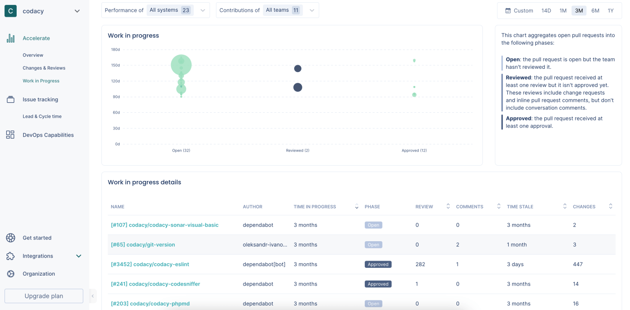Viewport: 630px width, 310px height.
Task: Click Open badge in git-version row
Action: [373, 245]
